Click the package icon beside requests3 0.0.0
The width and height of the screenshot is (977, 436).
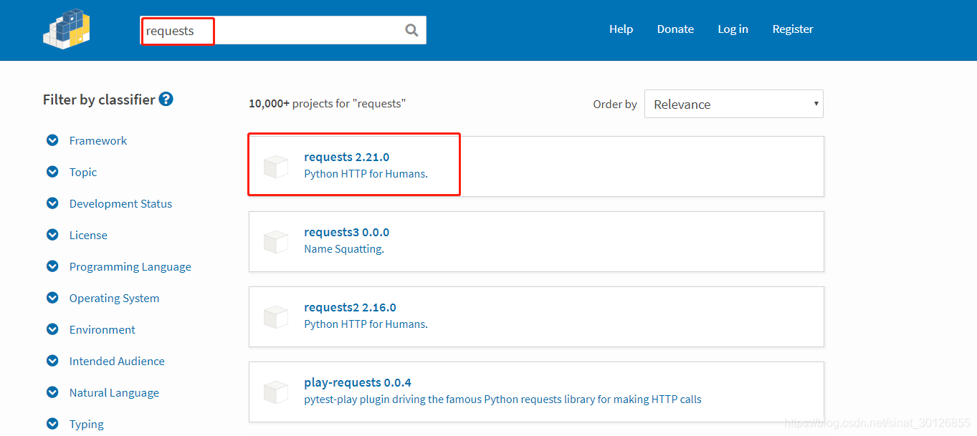click(x=275, y=241)
